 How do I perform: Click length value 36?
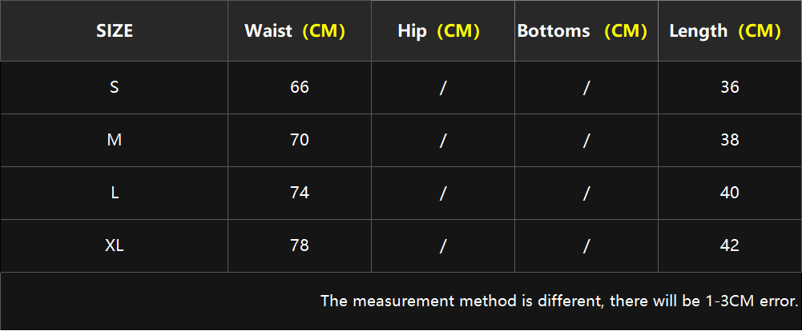(730, 88)
